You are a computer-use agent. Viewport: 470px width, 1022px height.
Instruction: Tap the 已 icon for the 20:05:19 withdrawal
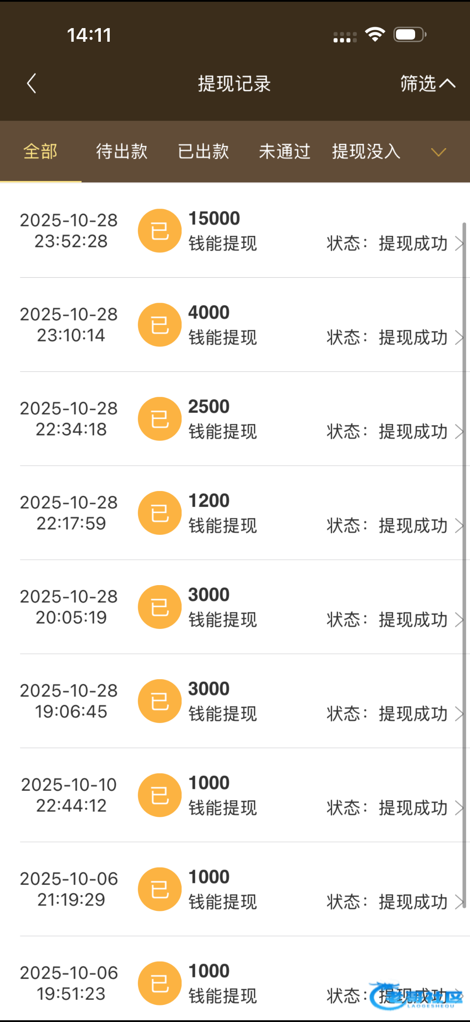pyautogui.click(x=160, y=607)
